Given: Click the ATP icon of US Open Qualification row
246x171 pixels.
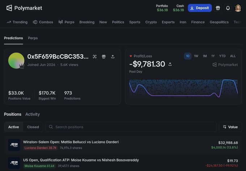Looking at the screenshot, I should [x=14, y=163].
